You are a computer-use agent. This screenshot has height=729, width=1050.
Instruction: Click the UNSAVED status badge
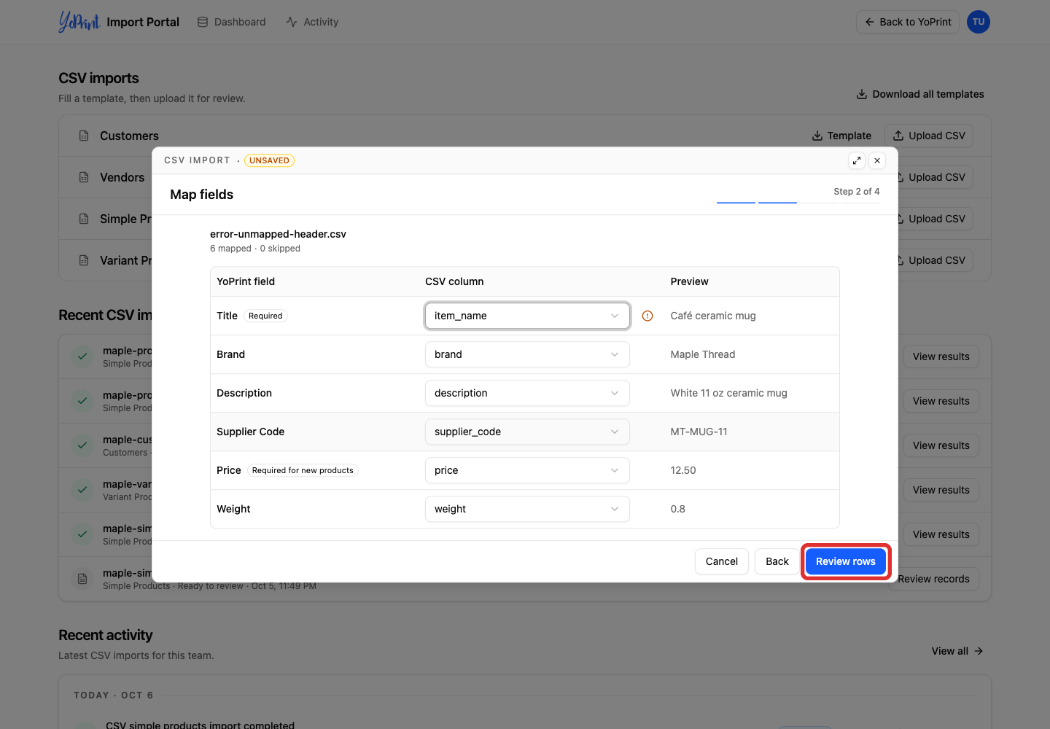click(x=269, y=160)
